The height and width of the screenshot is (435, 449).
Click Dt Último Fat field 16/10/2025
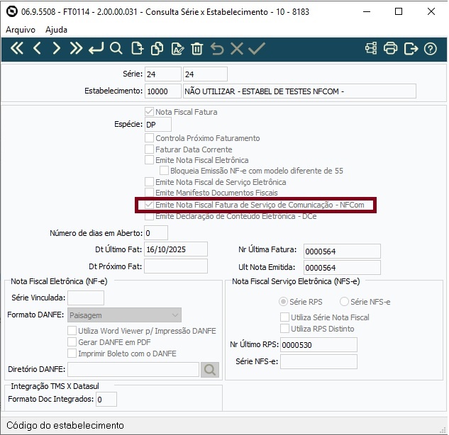(x=176, y=249)
